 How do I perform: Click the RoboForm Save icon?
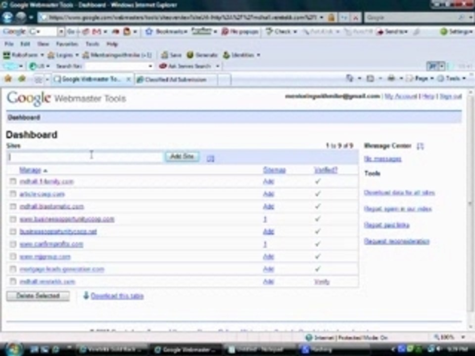click(164, 55)
